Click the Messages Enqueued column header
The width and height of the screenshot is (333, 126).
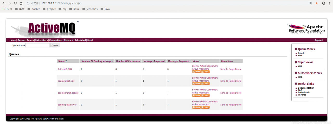pyautogui.click(x=154, y=61)
